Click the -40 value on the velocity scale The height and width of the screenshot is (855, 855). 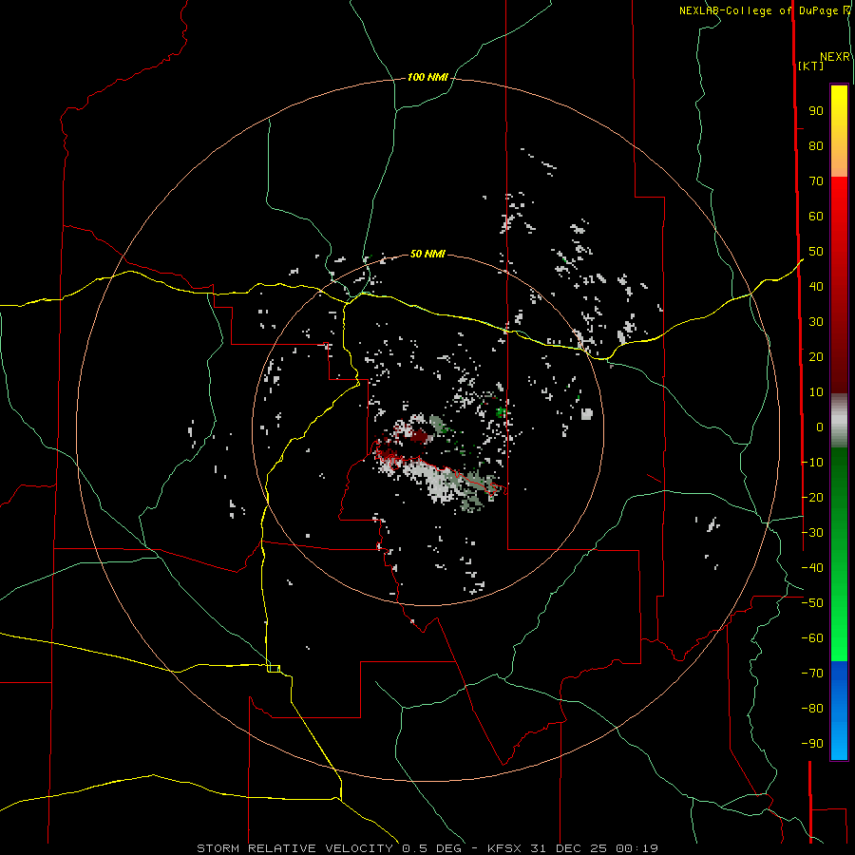[812, 568]
